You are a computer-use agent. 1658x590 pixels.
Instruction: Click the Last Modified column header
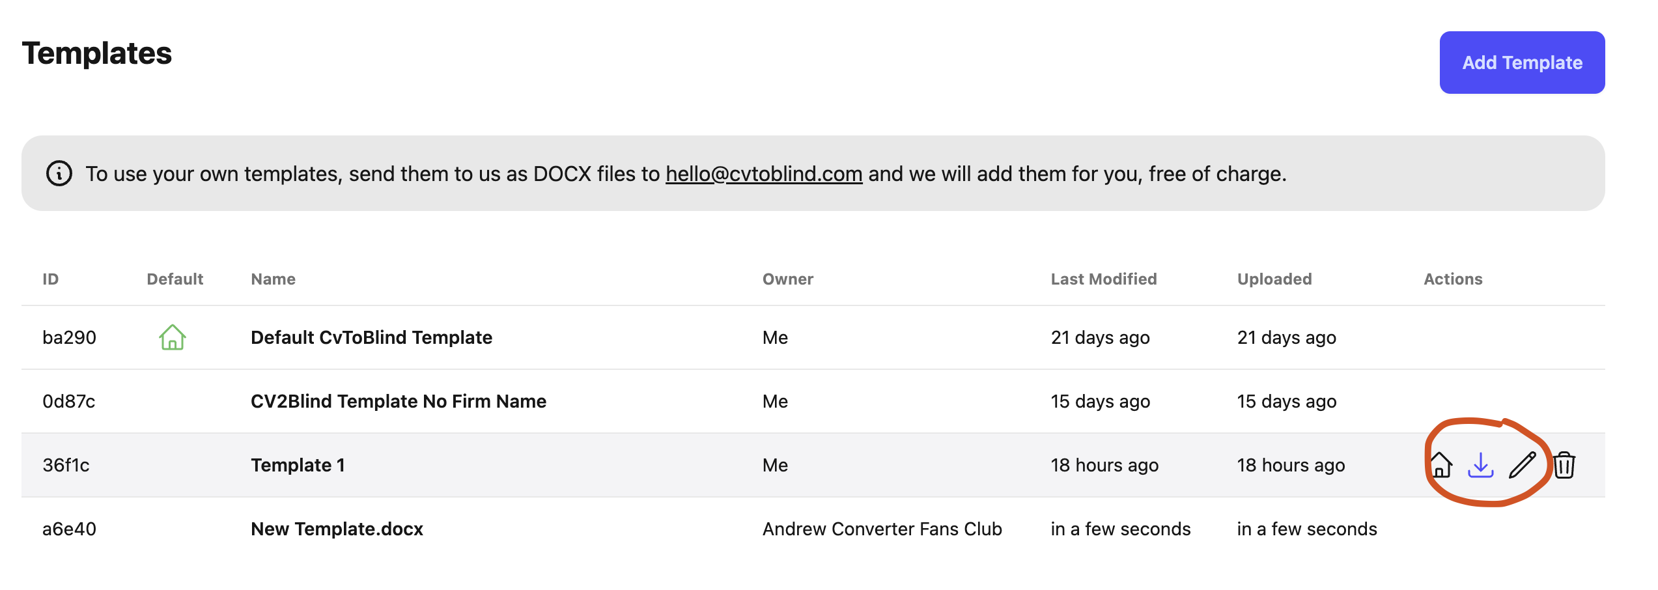click(1104, 279)
